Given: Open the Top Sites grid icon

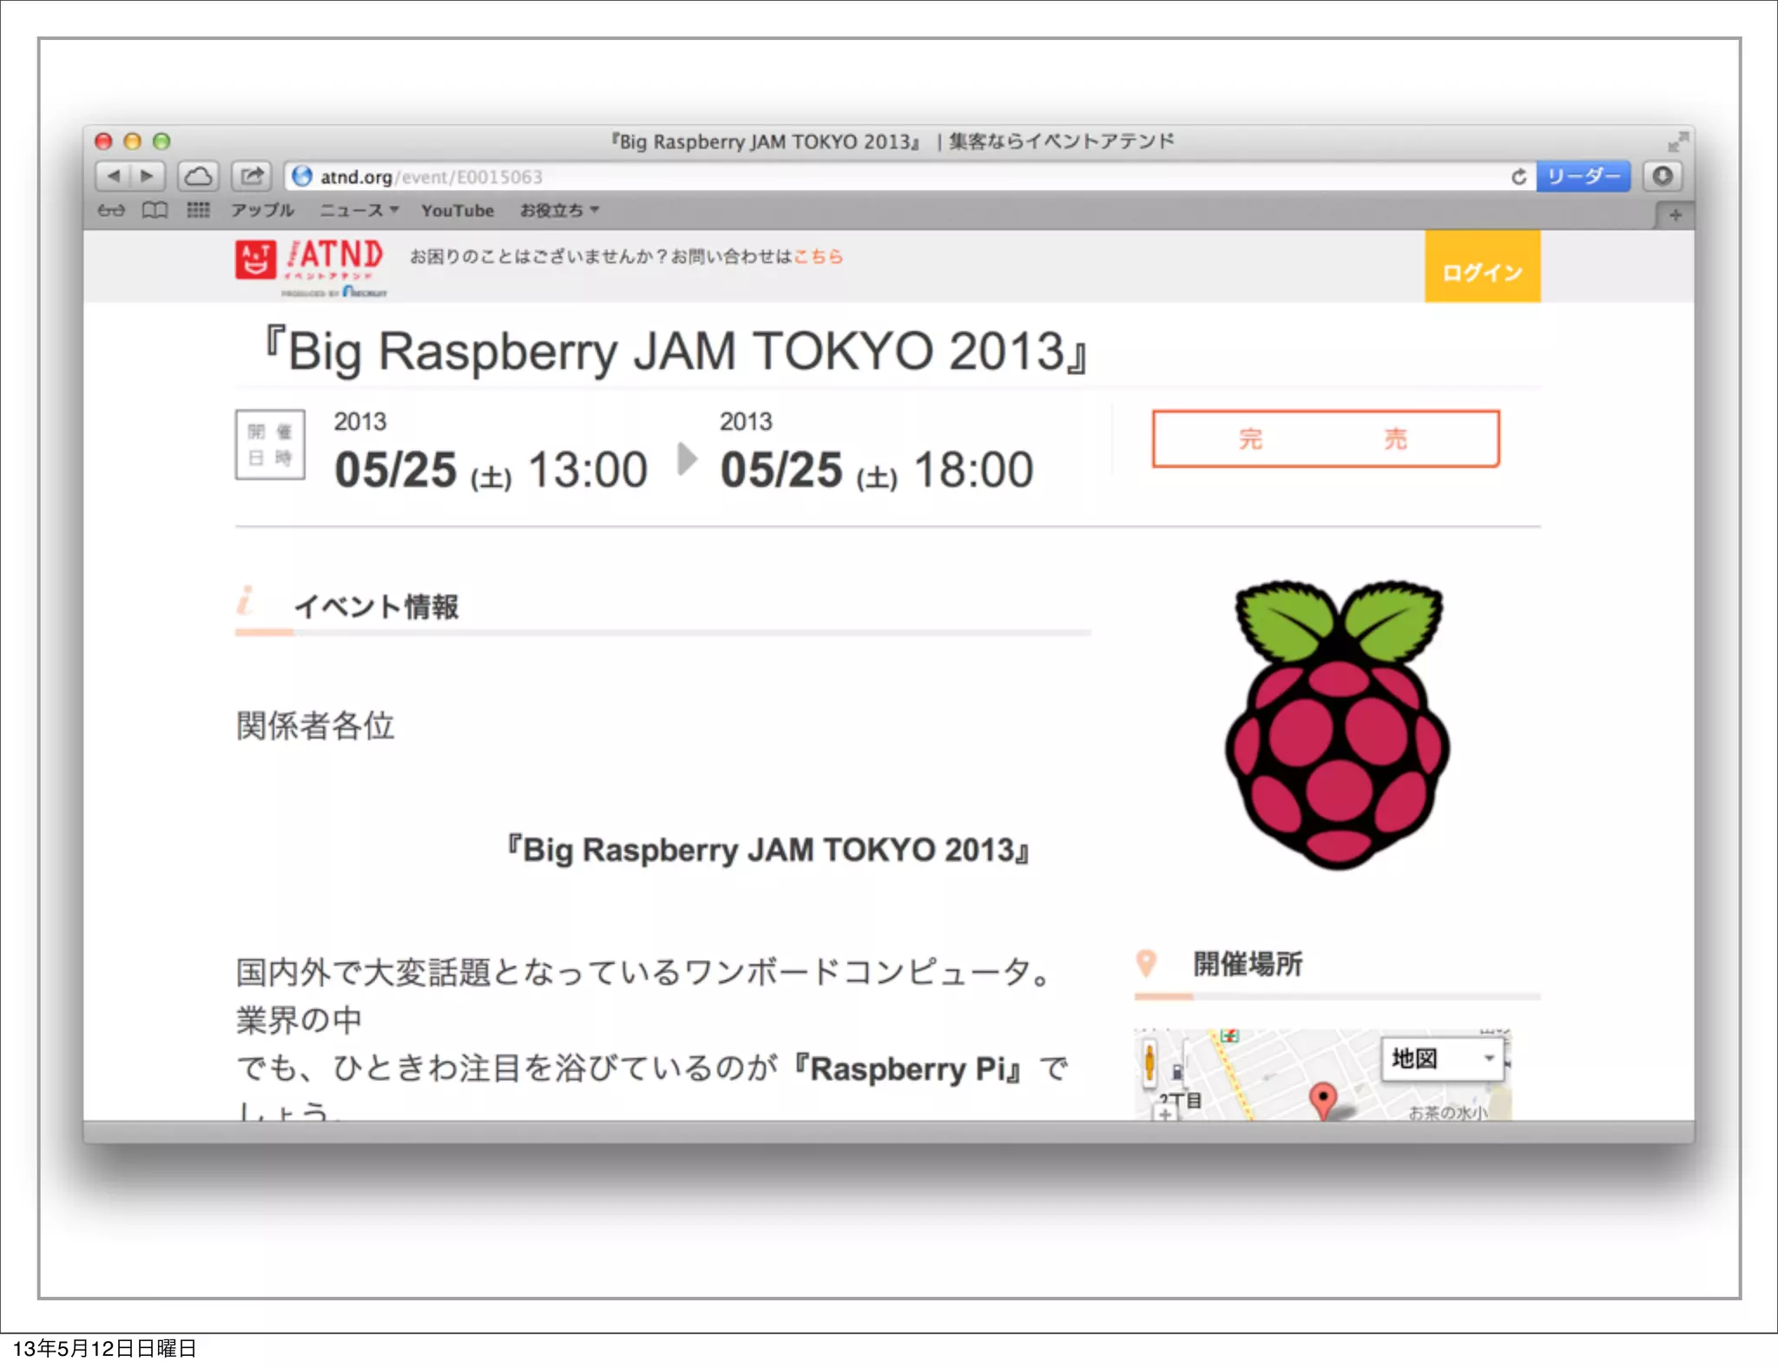Looking at the screenshot, I should (198, 210).
